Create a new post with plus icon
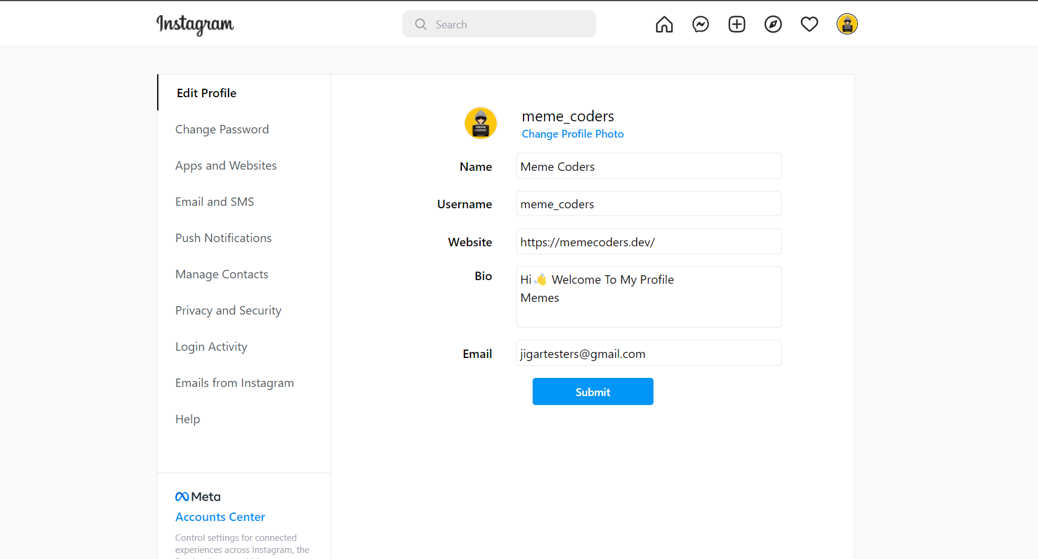Image resolution: width=1038 pixels, height=559 pixels. click(737, 24)
